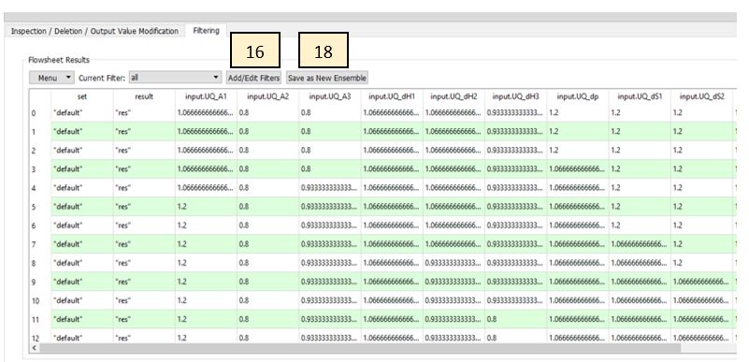Open Inspection / Deletion / Output Value Modification tab

94,31
